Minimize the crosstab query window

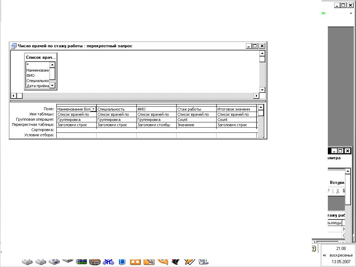pyautogui.click(x=249, y=46)
